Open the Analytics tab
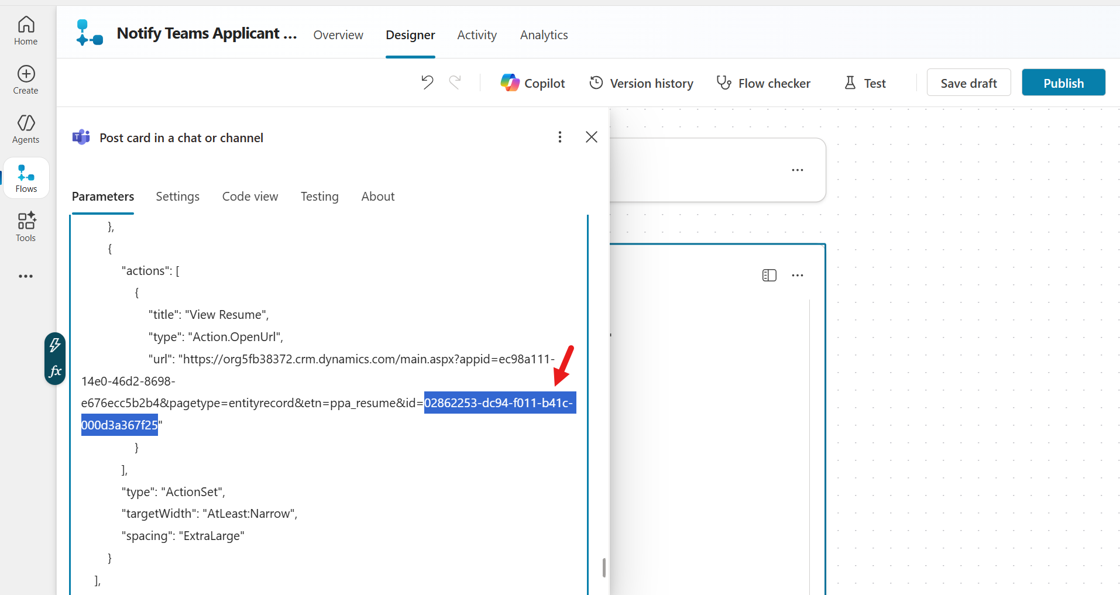Viewport: 1120px width, 595px height. [544, 35]
